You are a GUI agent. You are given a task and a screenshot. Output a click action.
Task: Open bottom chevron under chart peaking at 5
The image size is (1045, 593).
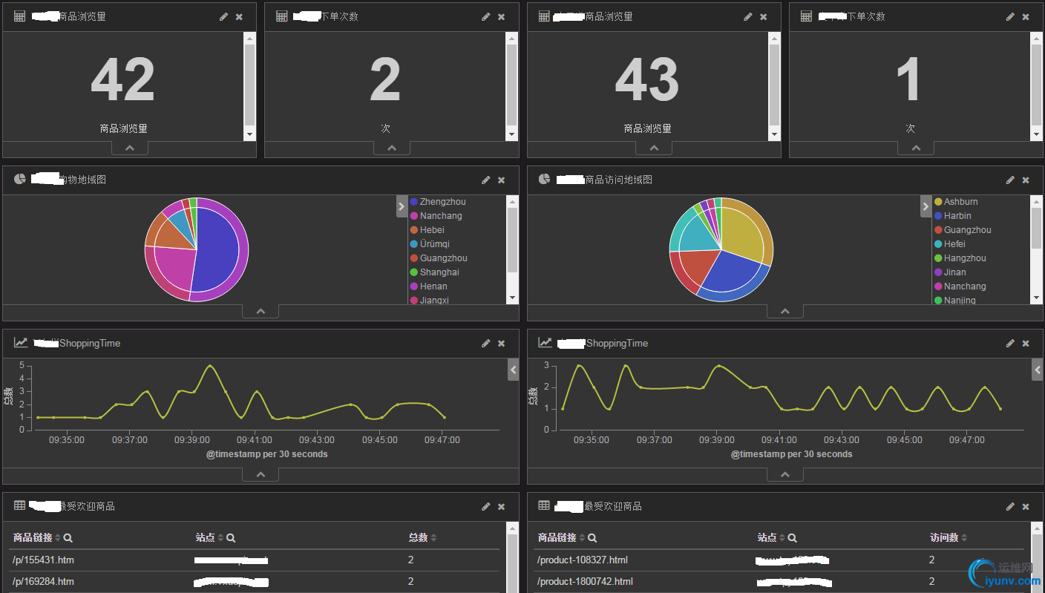point(261,475)
